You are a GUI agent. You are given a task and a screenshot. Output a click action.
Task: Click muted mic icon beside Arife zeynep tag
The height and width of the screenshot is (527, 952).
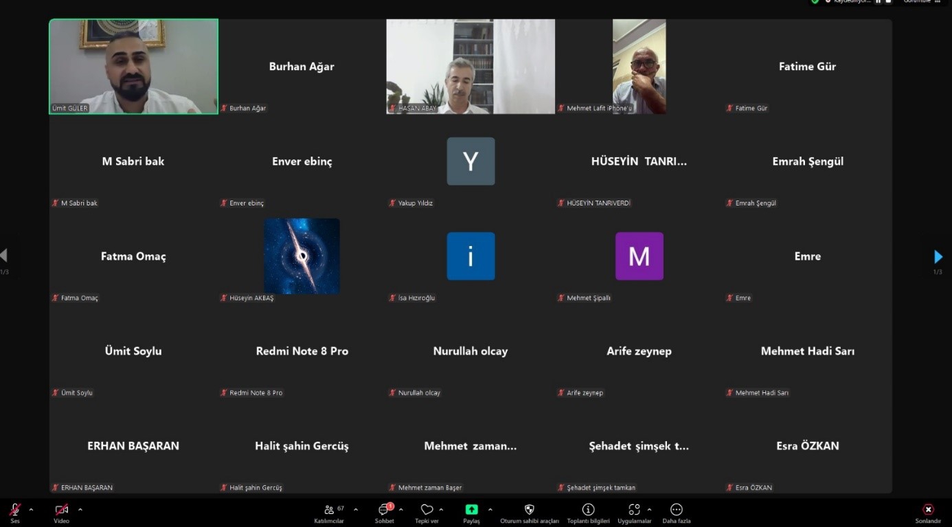pyautogui.click(x=561, y=392)
